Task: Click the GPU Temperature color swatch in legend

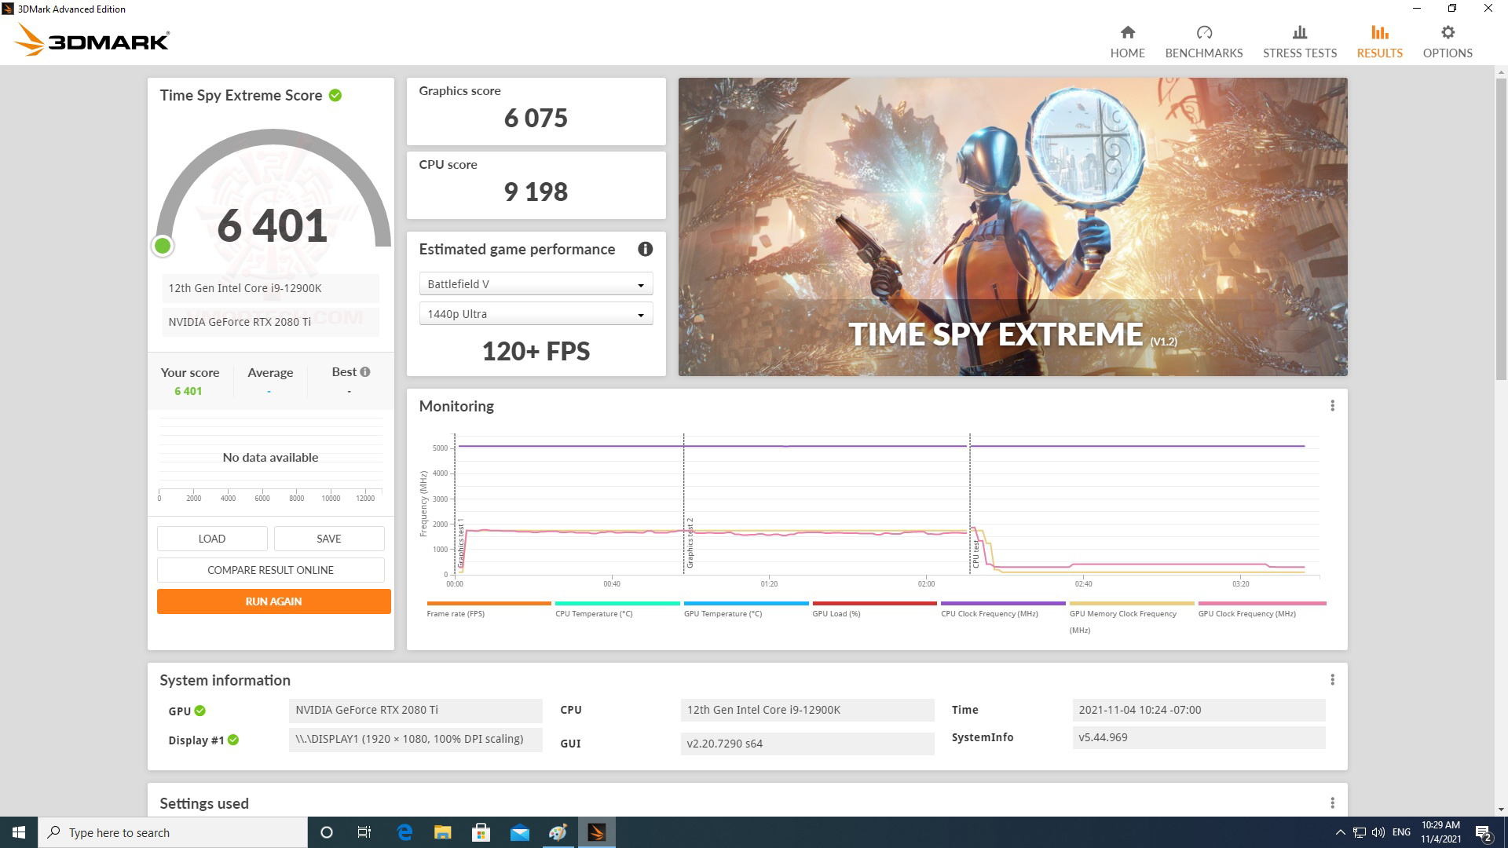Action: [745, 603]
